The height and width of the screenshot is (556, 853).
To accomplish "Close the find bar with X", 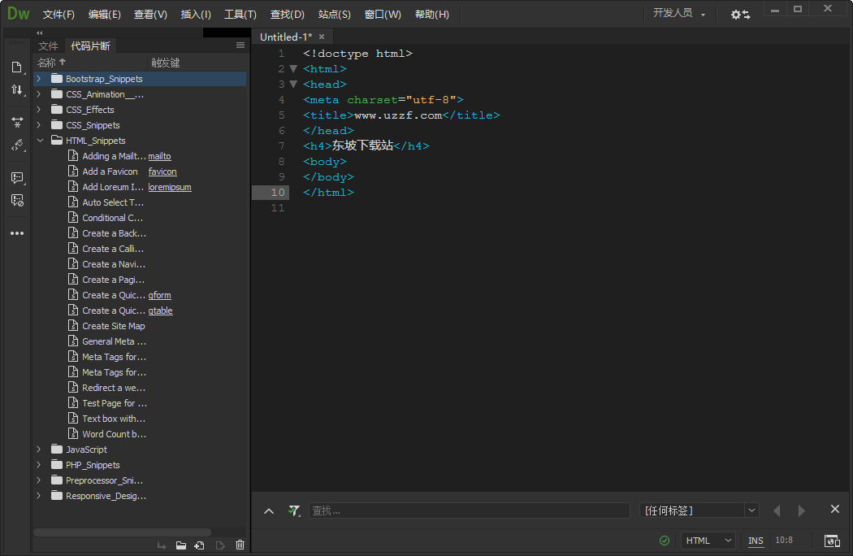I will pos(835,509).
